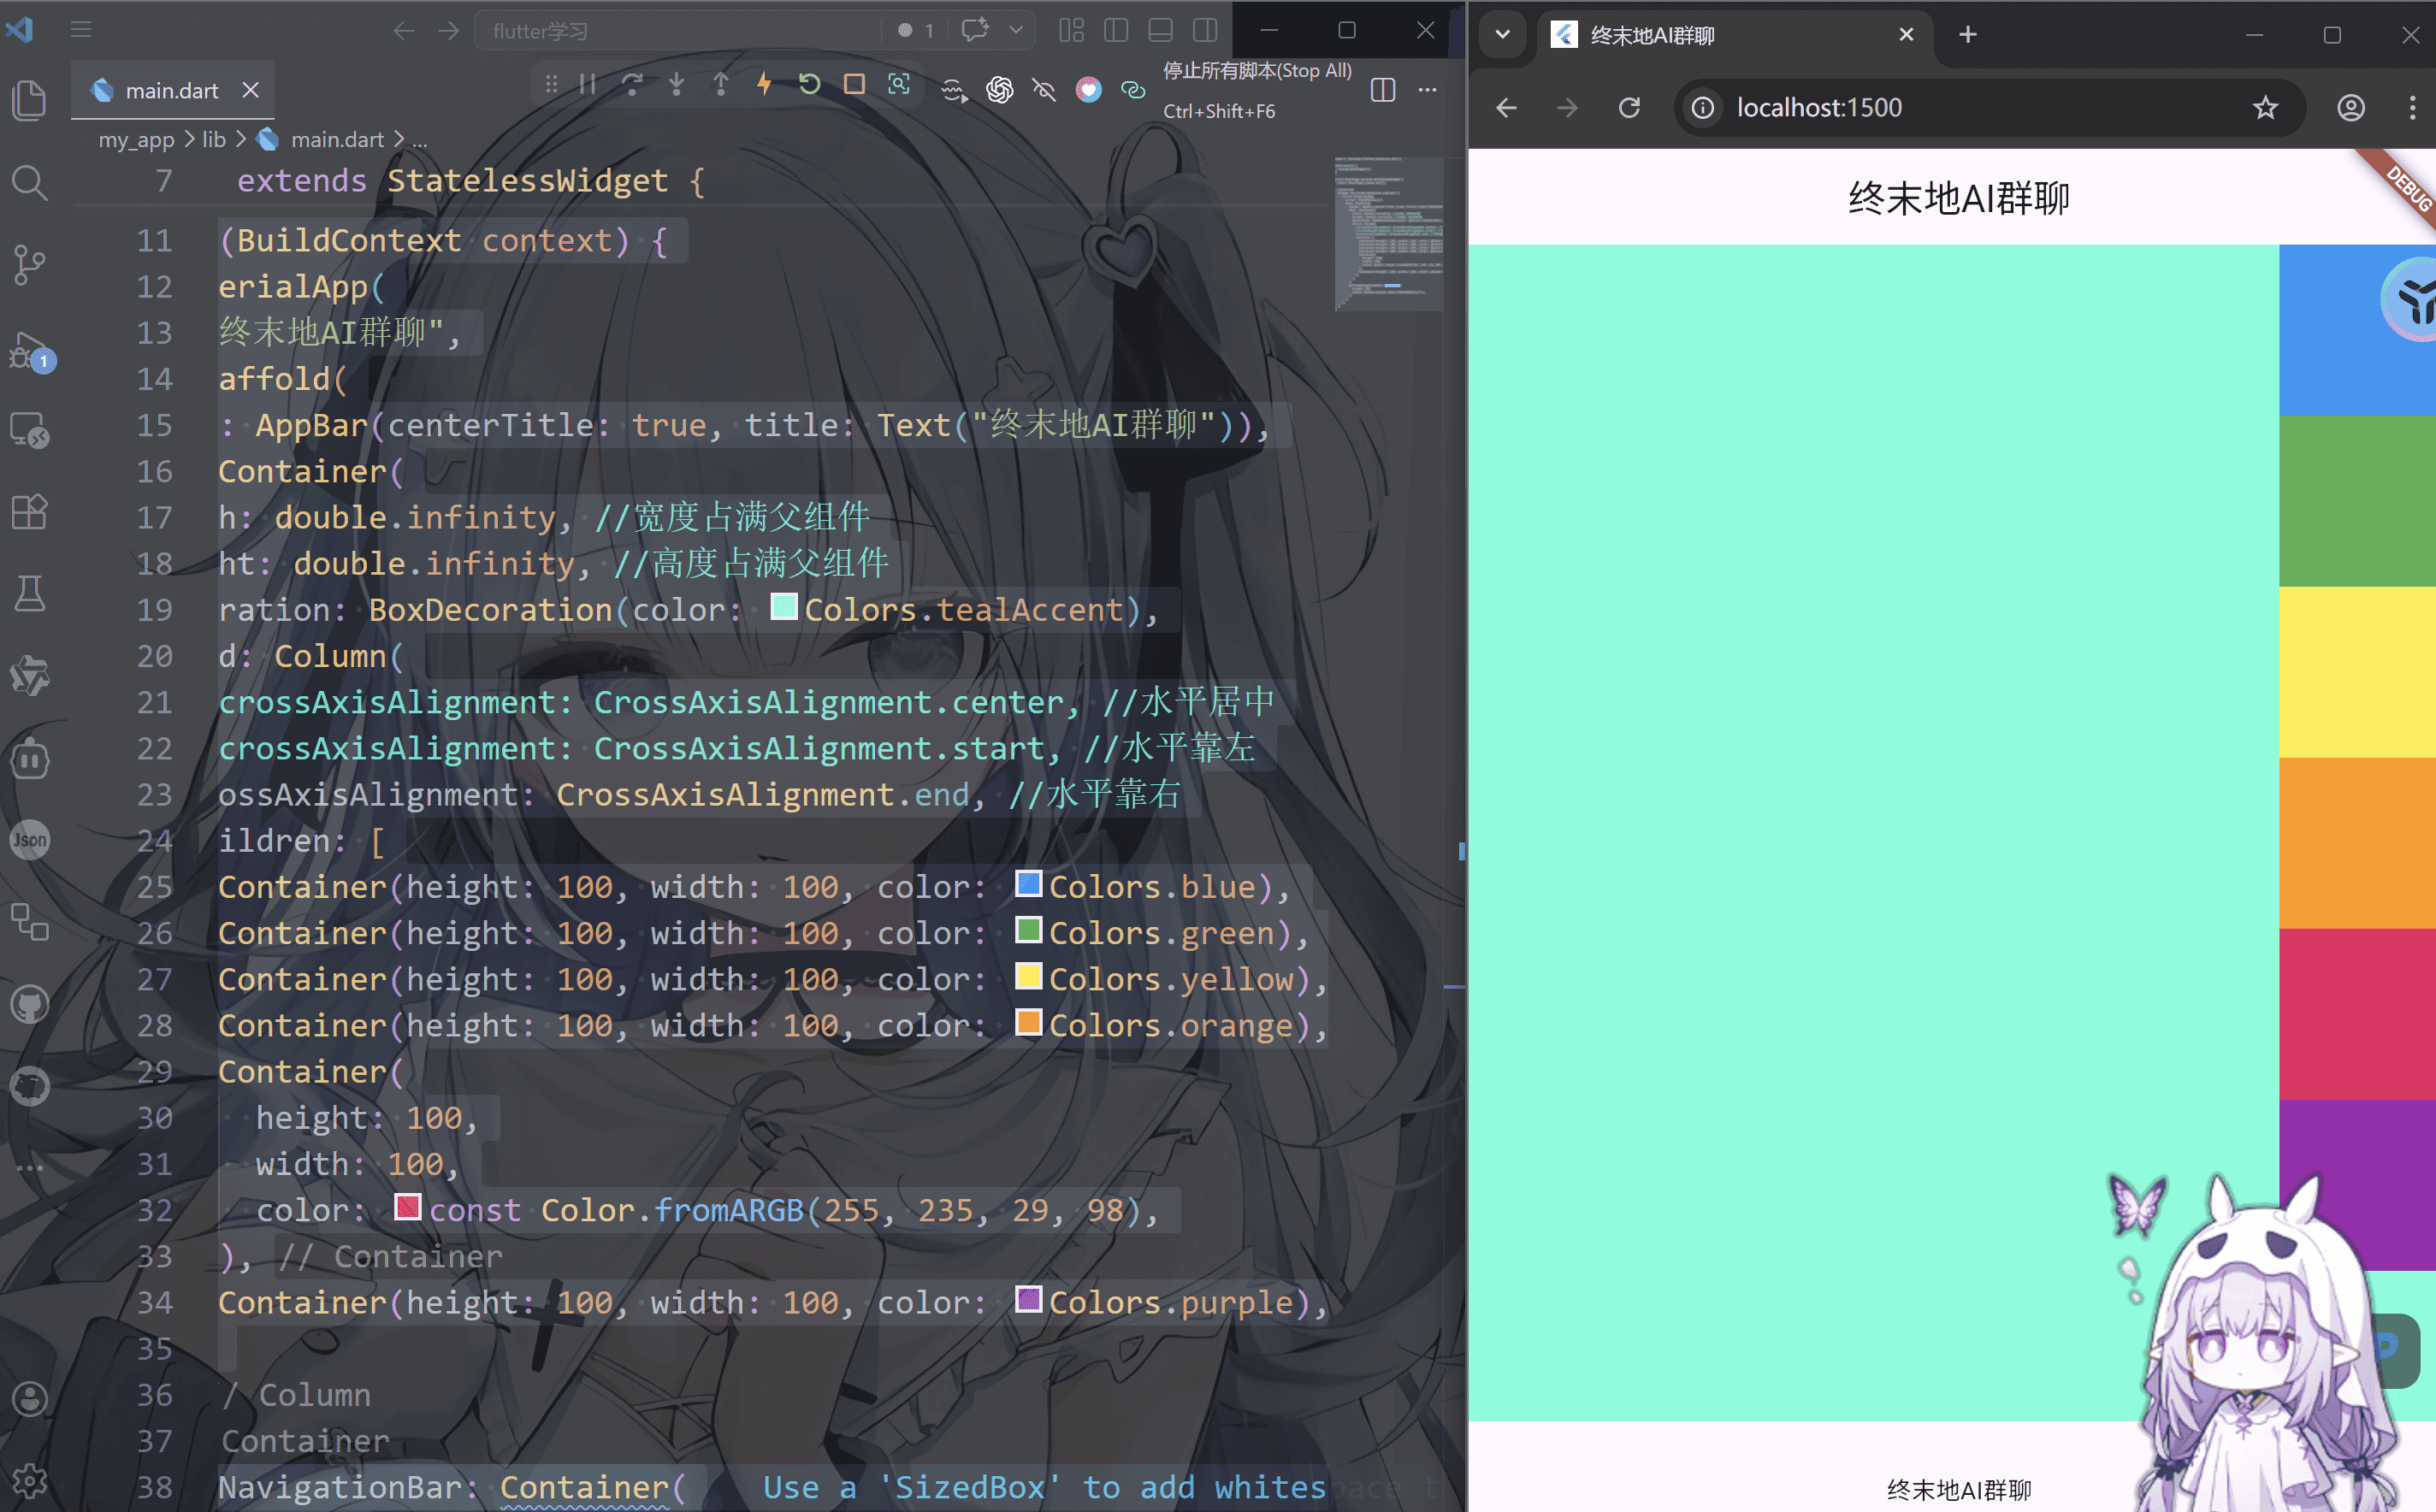This screenshot has height=1512, width=2436.
Task: Toggle the primary side bar
Action: coord(1116,31)
